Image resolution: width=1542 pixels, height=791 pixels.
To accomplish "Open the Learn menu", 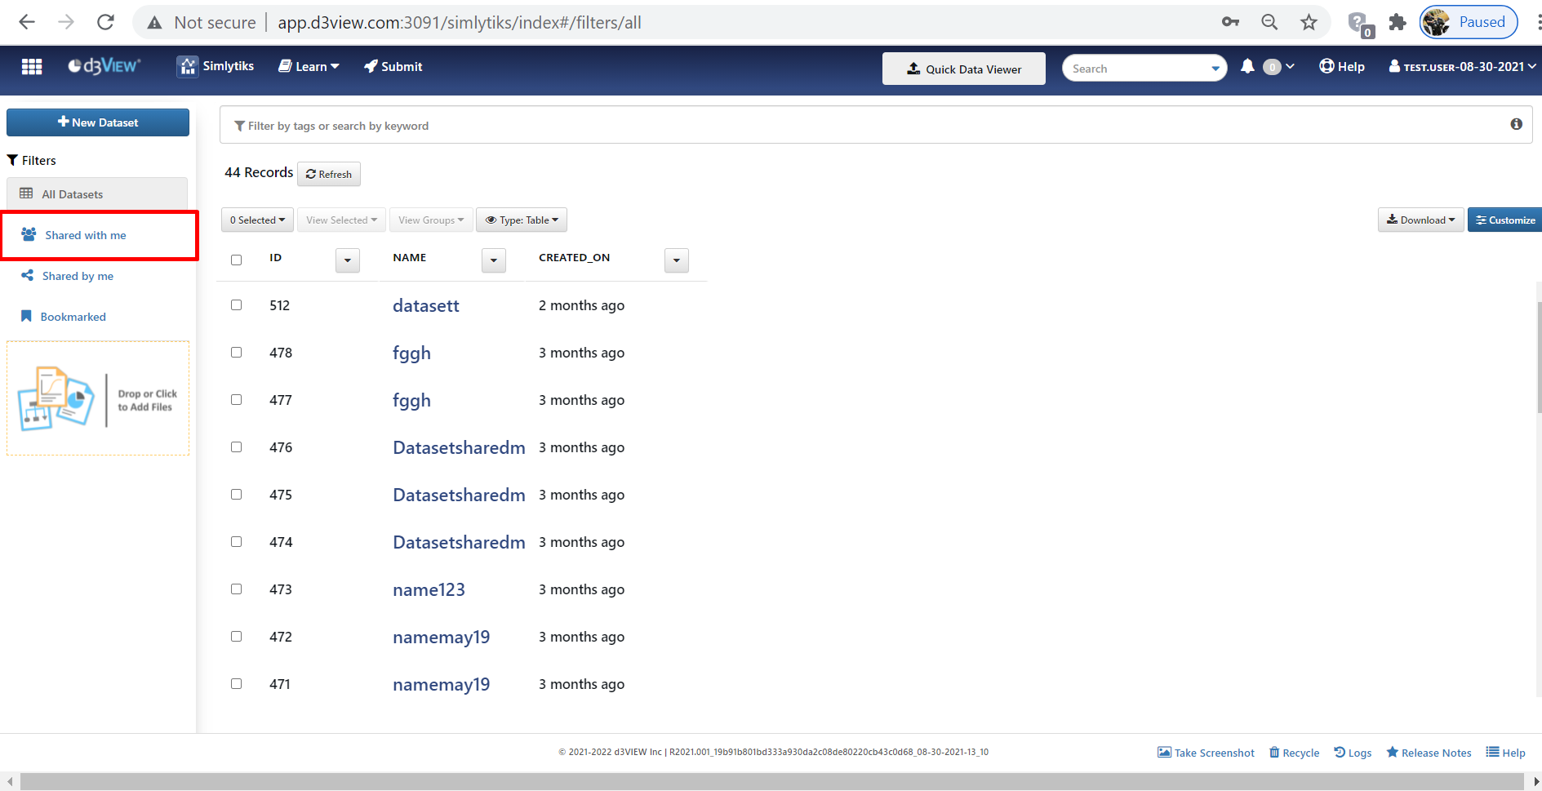I will point(309,67).
